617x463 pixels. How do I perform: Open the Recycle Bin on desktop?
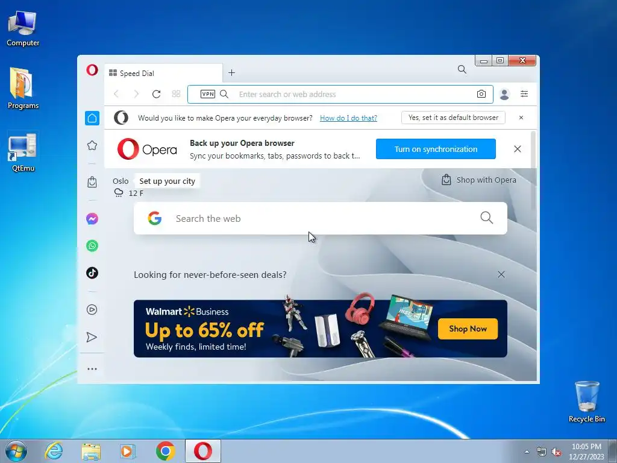pyautogui.click(x=587, y=402)
